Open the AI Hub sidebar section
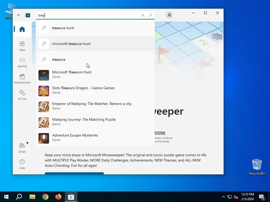Viewport: 270px width, 202px height. (x=22, y=95)
